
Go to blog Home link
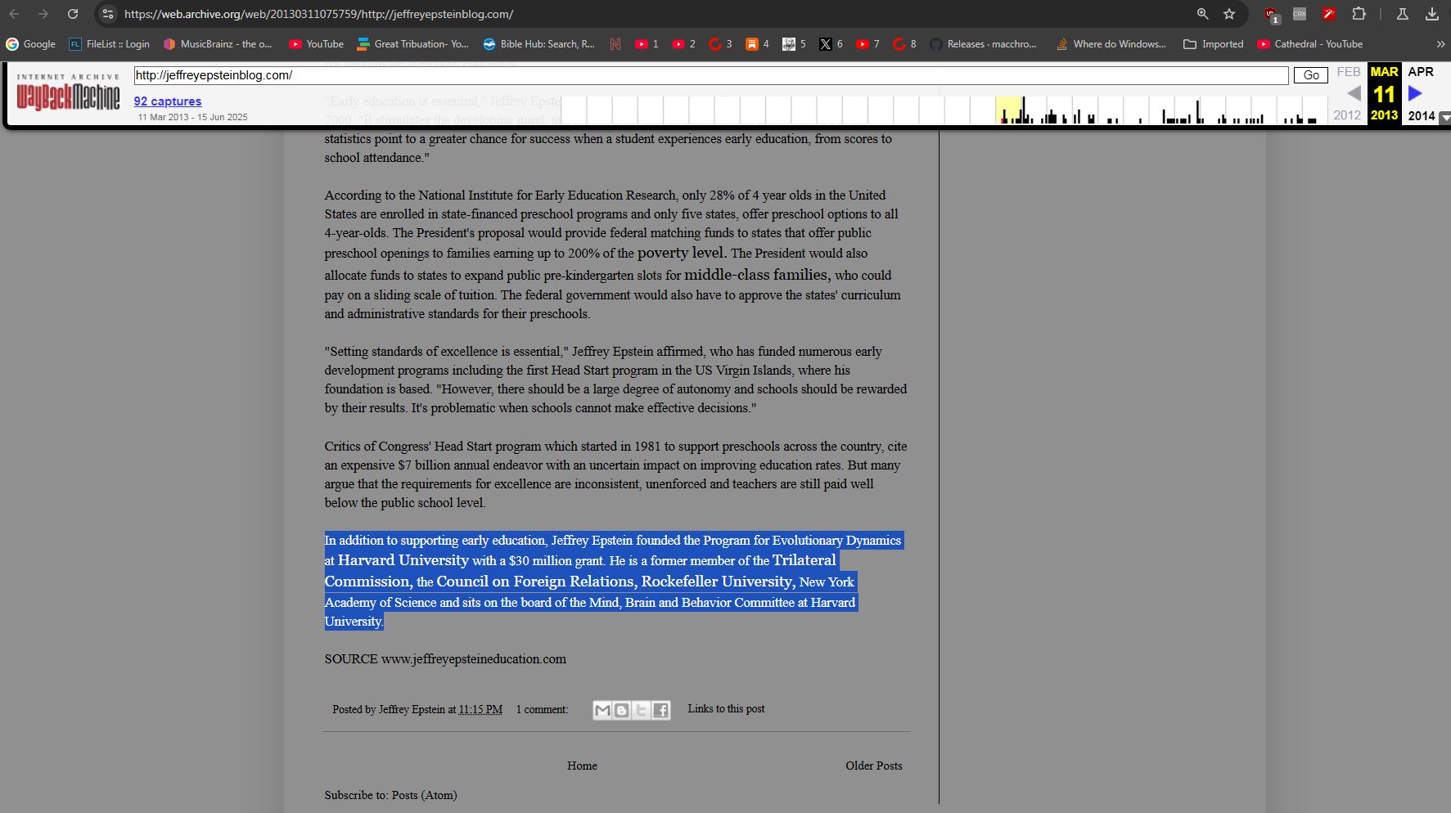coord(582,766)
